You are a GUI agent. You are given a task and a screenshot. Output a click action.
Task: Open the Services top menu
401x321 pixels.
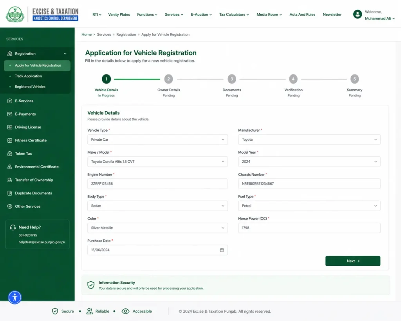tap(174, 15)
